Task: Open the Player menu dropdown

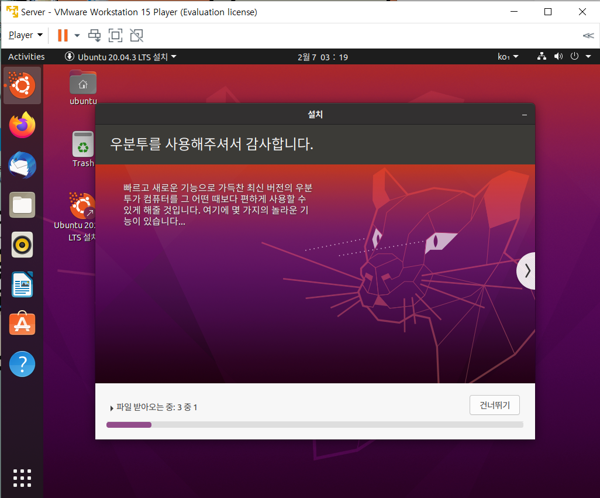Action: (x=26, y=35)
